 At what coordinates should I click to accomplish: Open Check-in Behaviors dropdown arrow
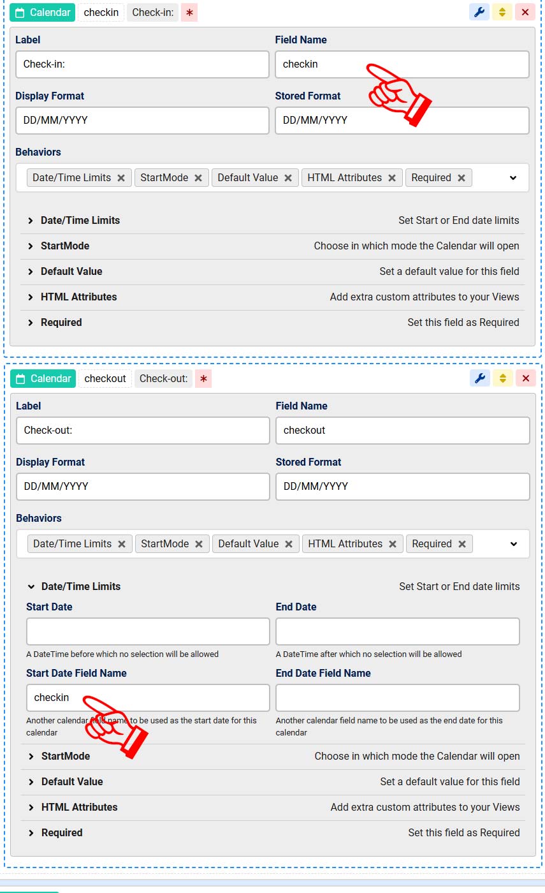(x=513, y=178)
